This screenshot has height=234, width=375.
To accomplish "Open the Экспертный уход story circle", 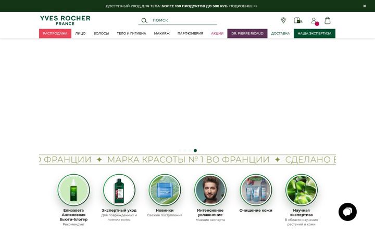I will click(119, 190).
